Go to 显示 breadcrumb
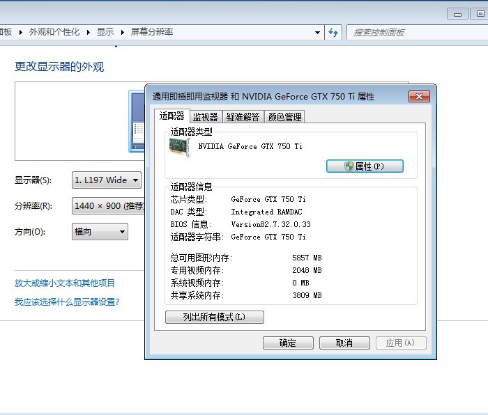Viewport: 488px width, 415px height. [105, 32]
